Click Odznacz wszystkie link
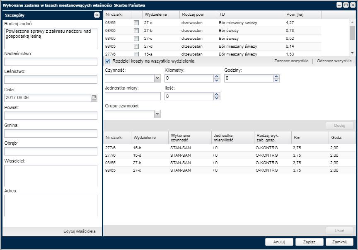 coord(334,61)
